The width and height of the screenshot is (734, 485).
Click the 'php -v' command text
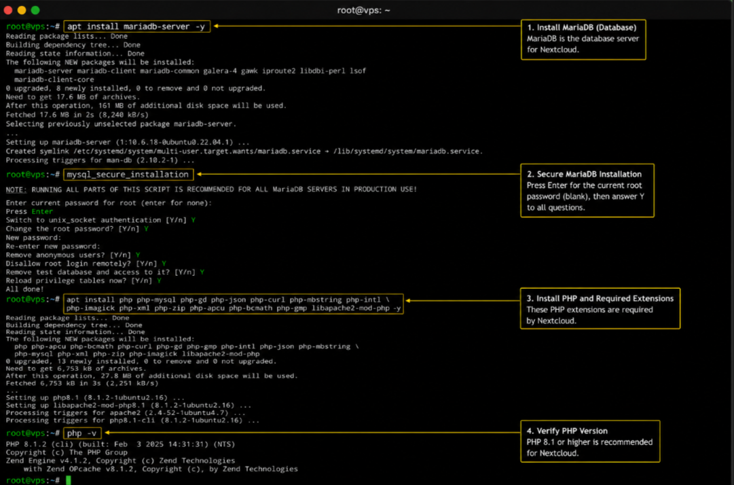pos(82,433)
